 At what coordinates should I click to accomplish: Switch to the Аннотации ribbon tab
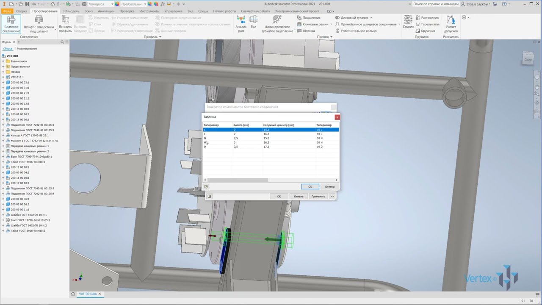point(106,11)
